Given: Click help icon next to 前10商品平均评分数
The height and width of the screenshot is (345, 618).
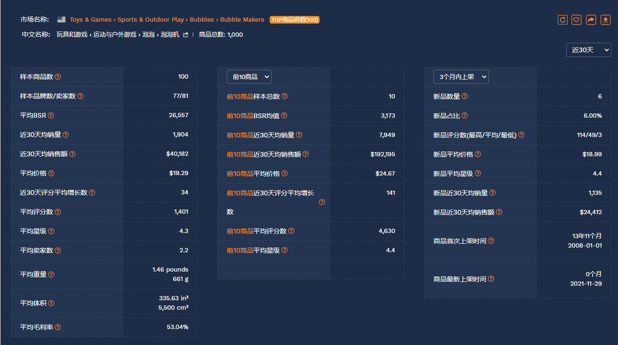Looking at the screenshot, I should [x=291, y=231].
